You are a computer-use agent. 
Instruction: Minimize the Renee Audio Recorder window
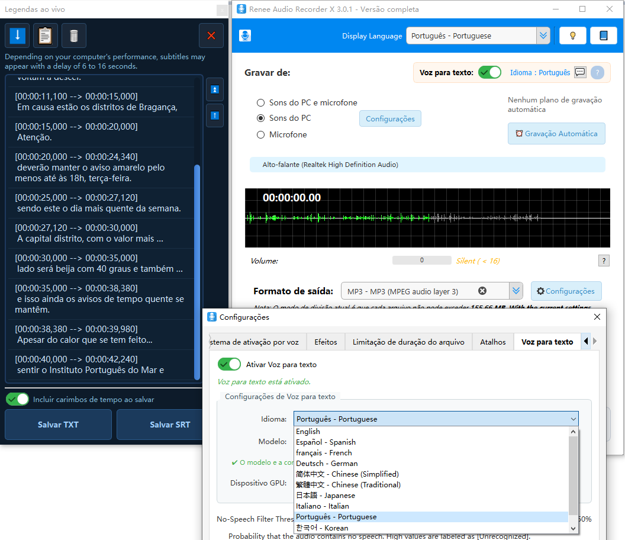coord(556,9)
